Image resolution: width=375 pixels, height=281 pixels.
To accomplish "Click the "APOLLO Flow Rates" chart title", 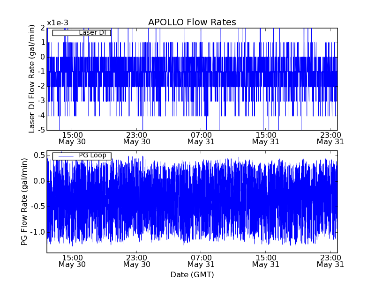I will pos(192,22).
